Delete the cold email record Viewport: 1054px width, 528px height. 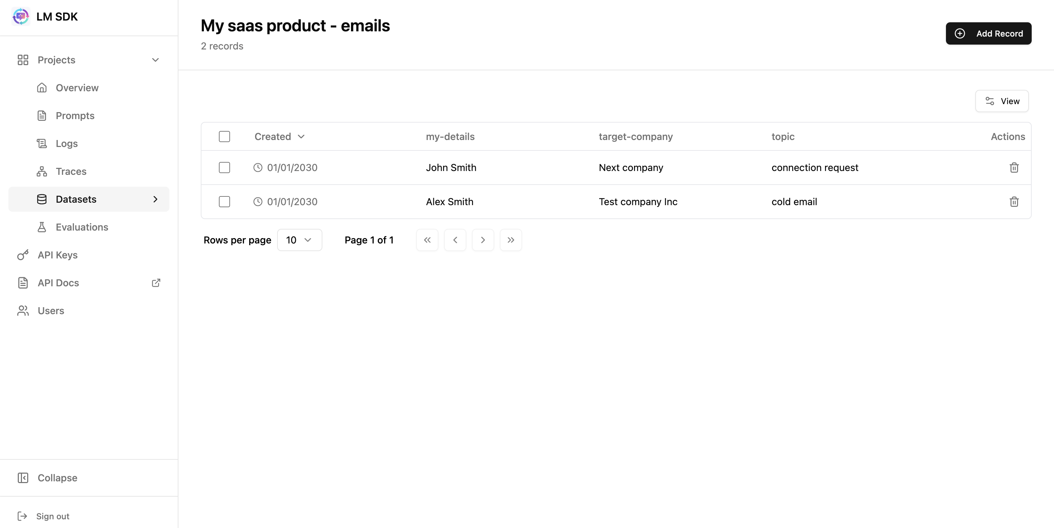(1014, 201)
